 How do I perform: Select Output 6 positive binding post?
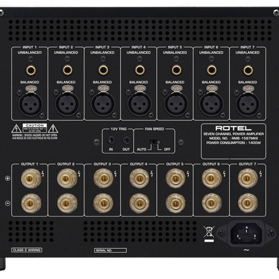(x=212, y=178)
